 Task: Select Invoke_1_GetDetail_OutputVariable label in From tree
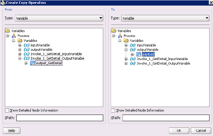(x=57, y=58)
